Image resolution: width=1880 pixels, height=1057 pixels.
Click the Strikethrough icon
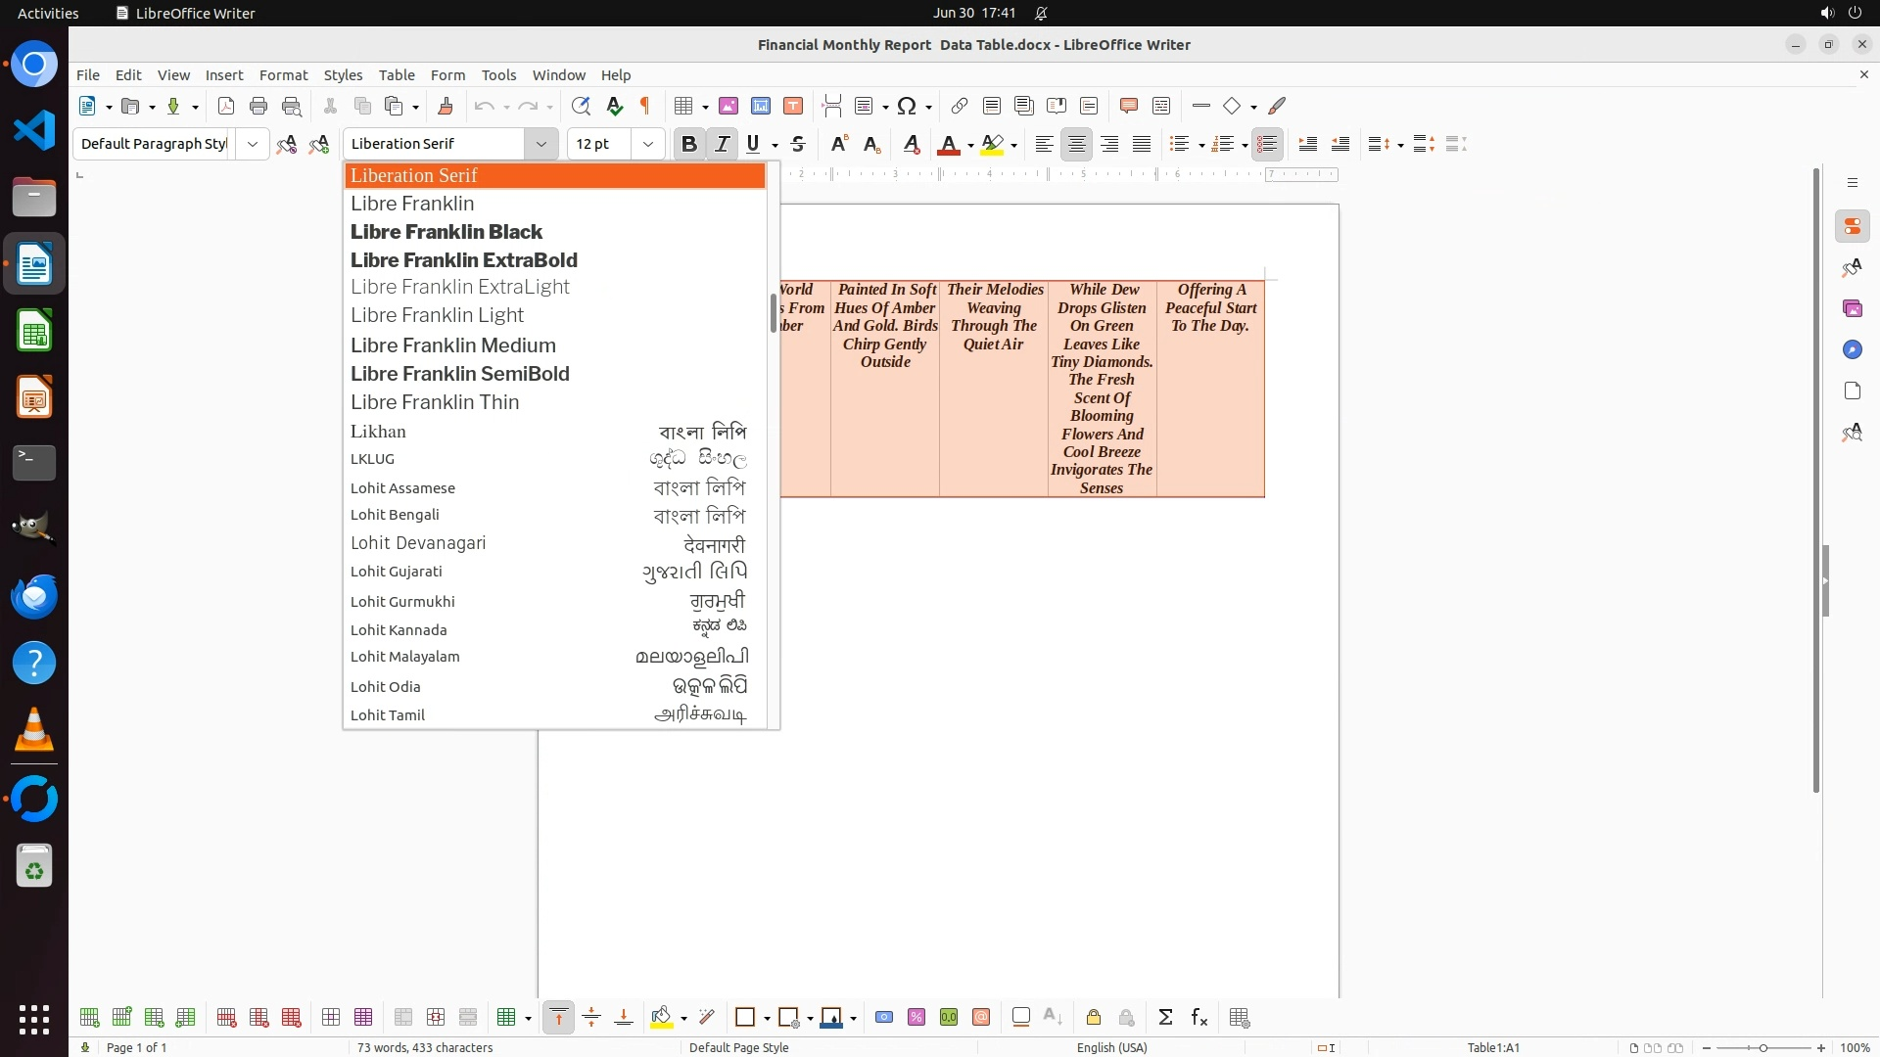[x=798, y=144]
